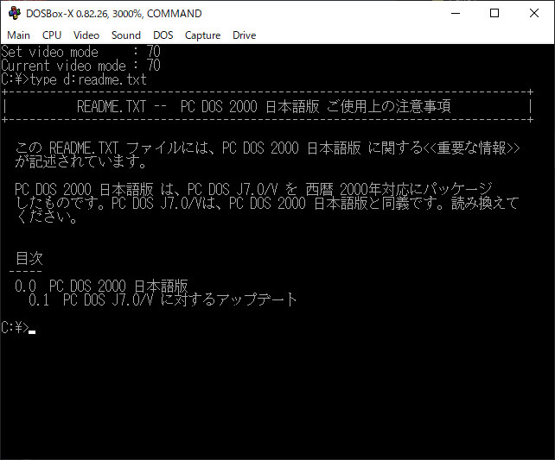Open the DOS menu

[163, 35]
